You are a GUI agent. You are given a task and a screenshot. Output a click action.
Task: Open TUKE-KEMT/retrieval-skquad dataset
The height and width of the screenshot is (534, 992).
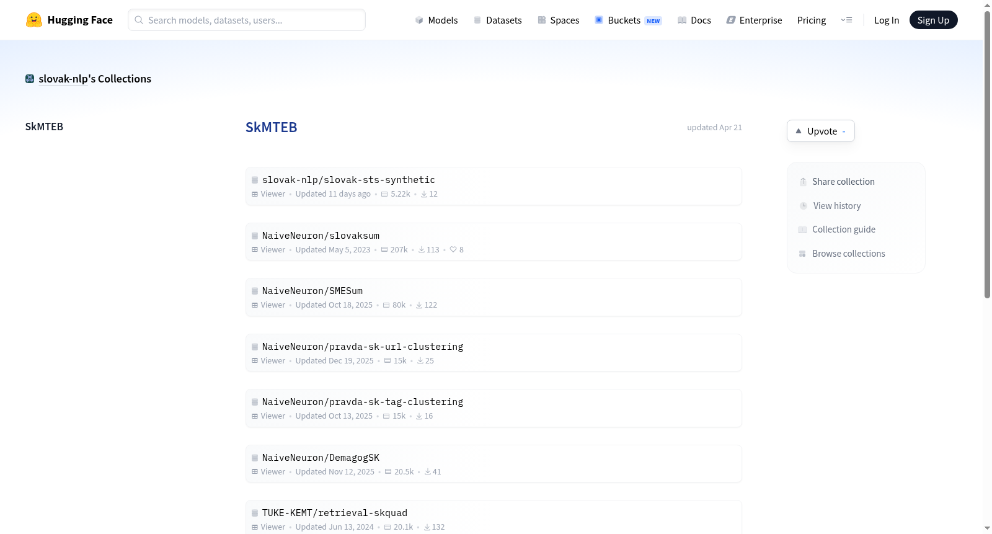(335, 513)
